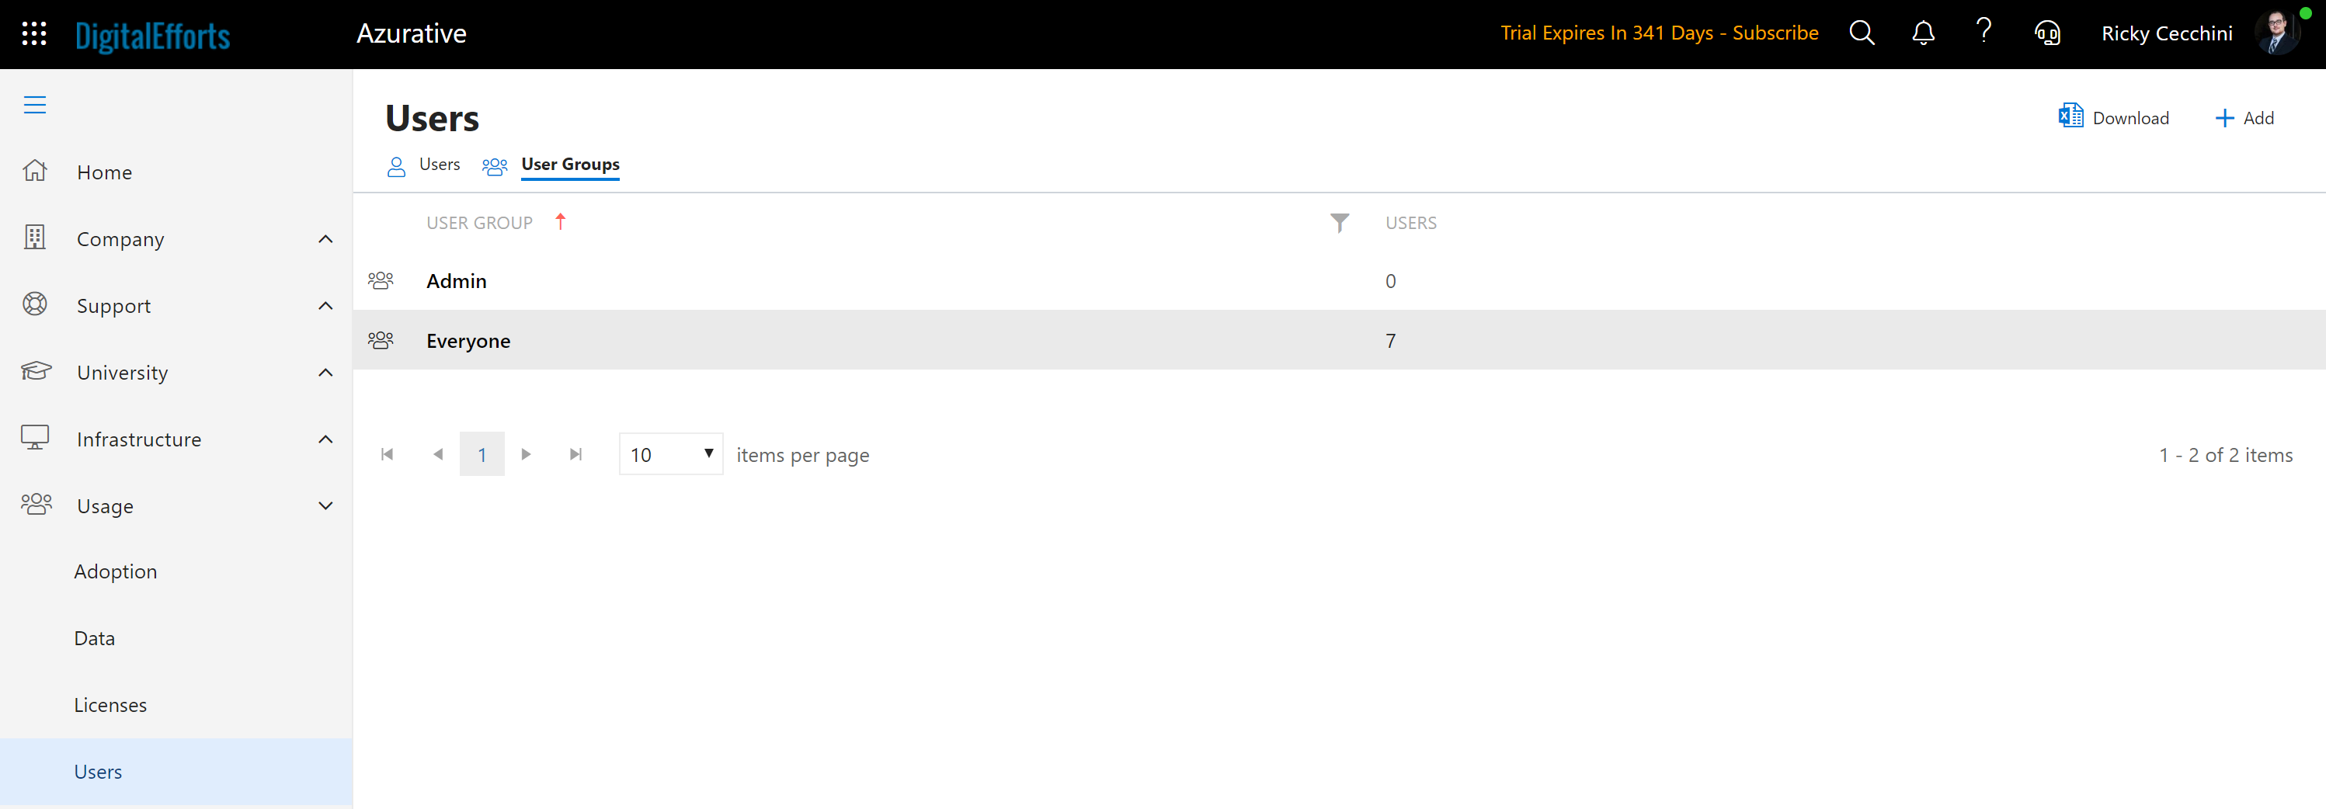Click the 1 - 2 of 2 items text

pos(2226,455)
